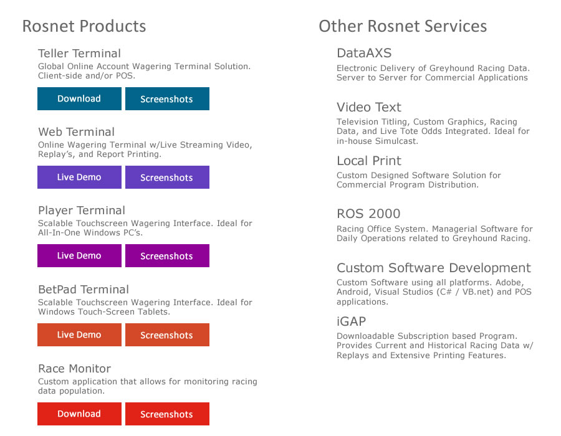View BetPad Terminal Screenshots
This screenshot has width=561, height=436.
(167, 334)
